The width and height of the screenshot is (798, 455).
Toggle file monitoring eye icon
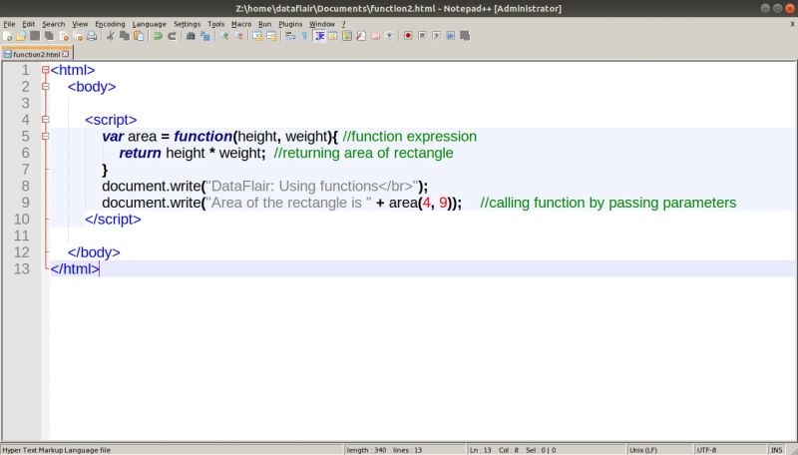[390, 36]
